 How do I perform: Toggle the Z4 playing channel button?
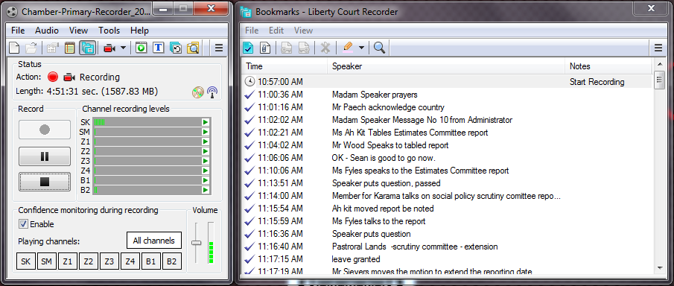(130, 261)
